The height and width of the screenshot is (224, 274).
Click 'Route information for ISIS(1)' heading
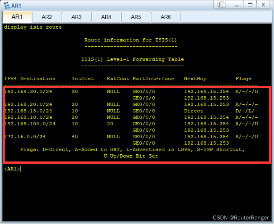pyautogui.click(x=131, y=40)
